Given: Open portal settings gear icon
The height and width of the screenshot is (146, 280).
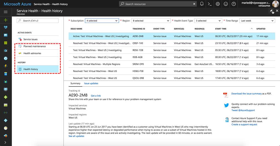Looking at the screenshot, I should (218, 4).
